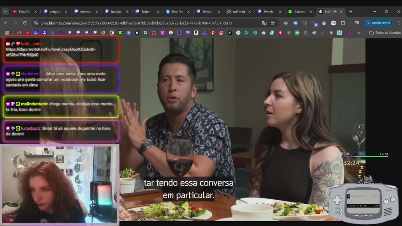402x226 pixels.
Task: Go forward one page in the browser
Action: [x=15, y=23]
